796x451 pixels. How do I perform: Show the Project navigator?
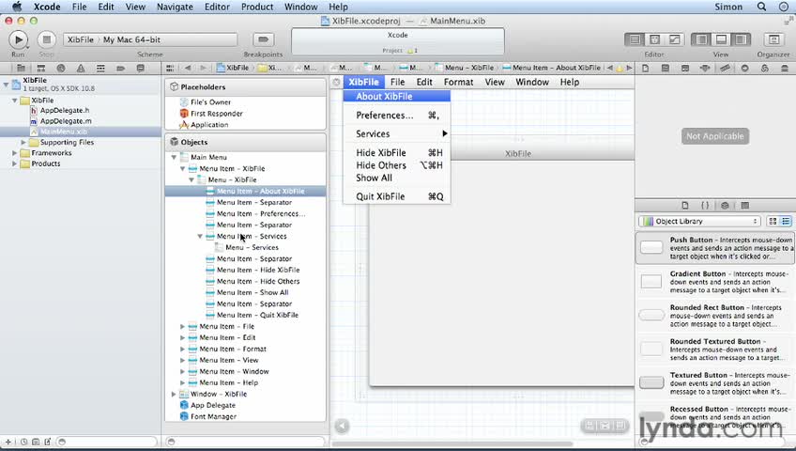point(21,68)
